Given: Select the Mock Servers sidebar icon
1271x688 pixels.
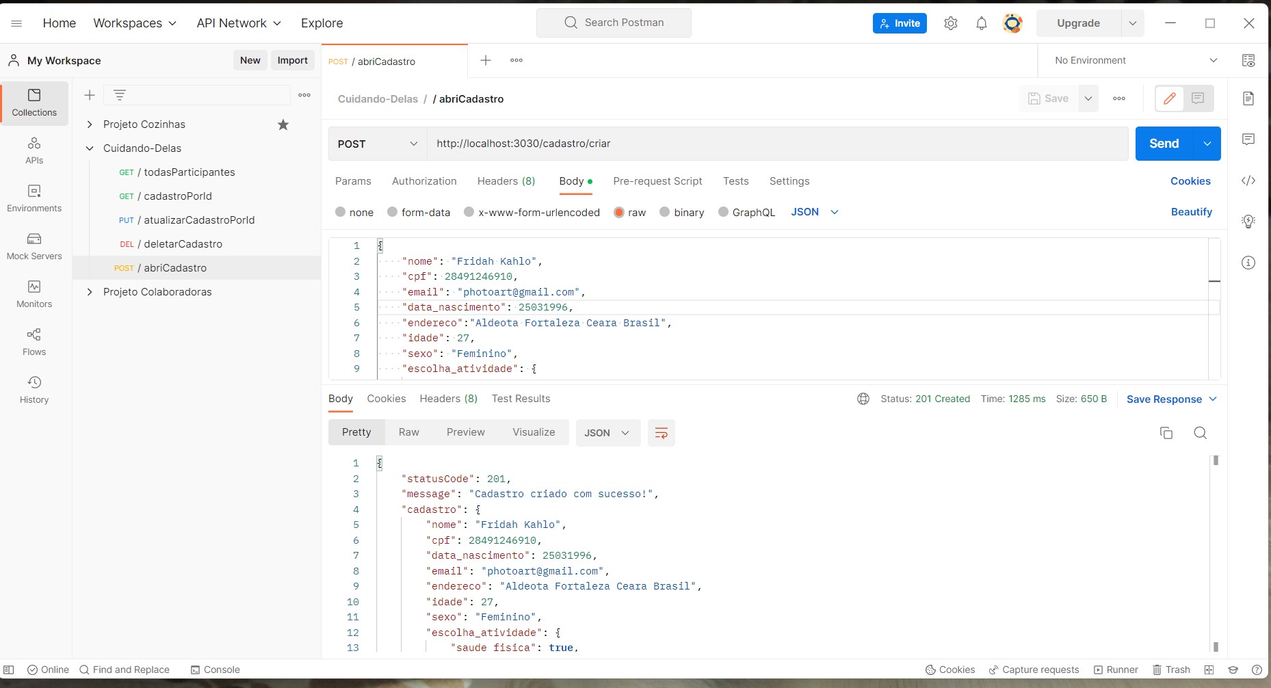Looking at the screenshot, I should (x=34, y=246).
